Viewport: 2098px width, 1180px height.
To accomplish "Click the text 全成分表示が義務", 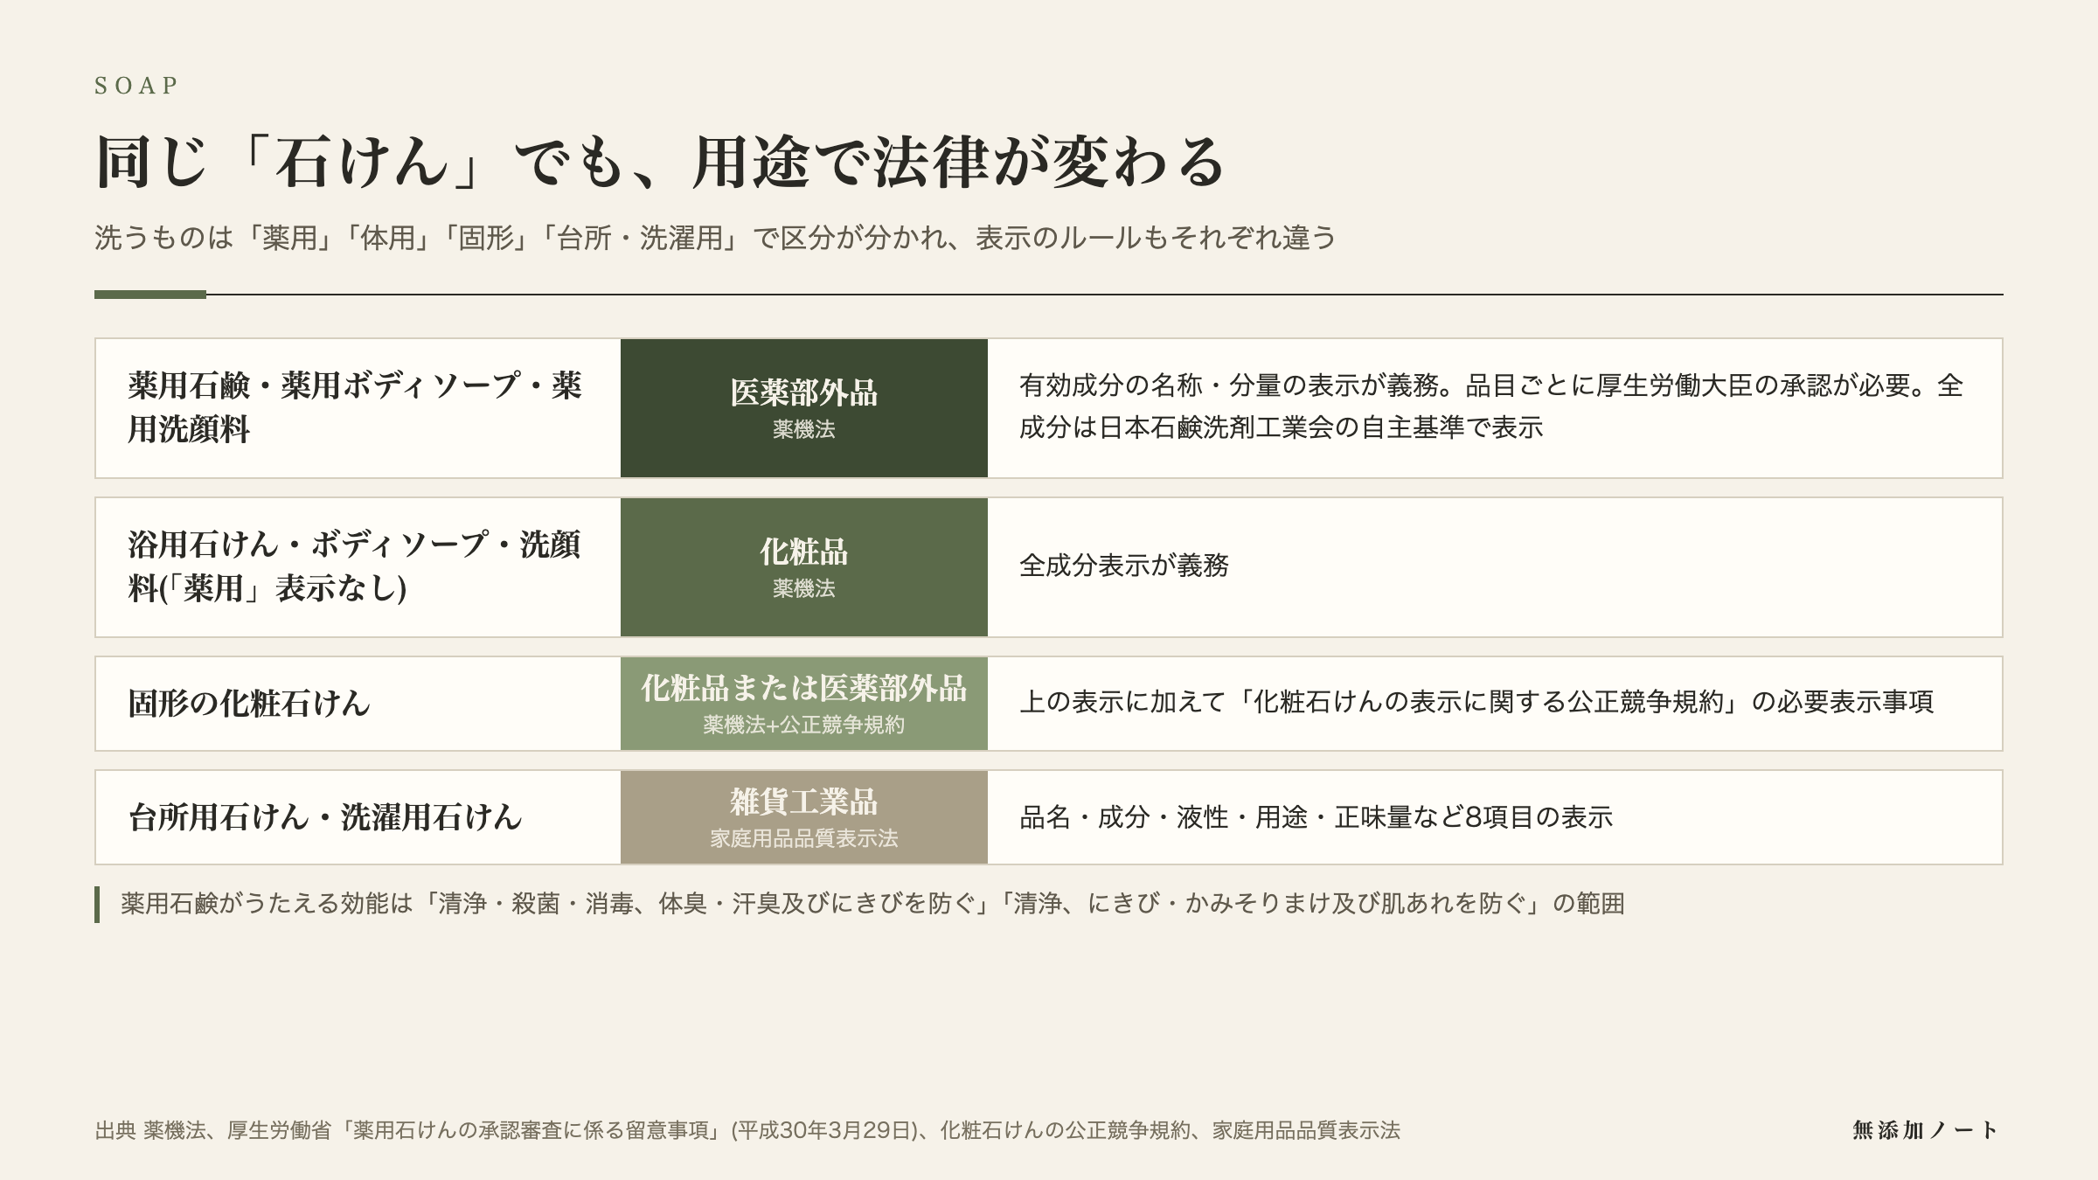I will pos(1124,566).
